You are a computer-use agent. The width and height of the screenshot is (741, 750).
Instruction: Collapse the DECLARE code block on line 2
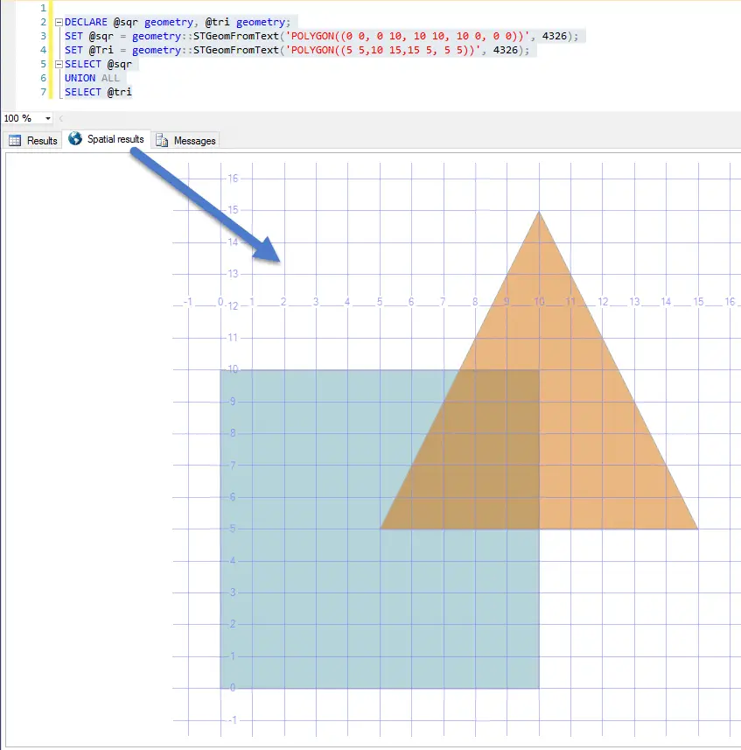(59, 22)
